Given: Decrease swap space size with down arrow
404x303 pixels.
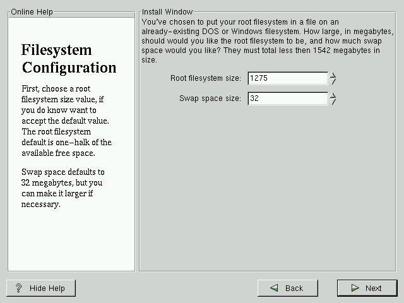Looking at the screenshot, I should point(333,102).
